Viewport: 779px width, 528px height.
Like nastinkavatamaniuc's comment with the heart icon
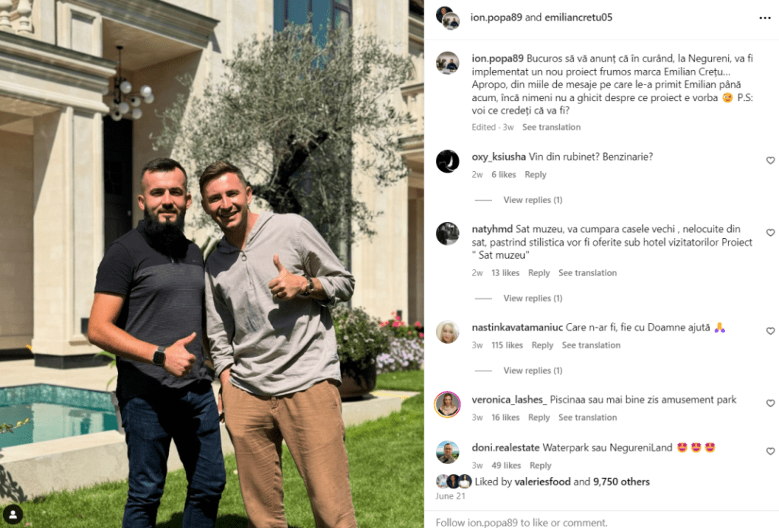click(x=770, y=331)
